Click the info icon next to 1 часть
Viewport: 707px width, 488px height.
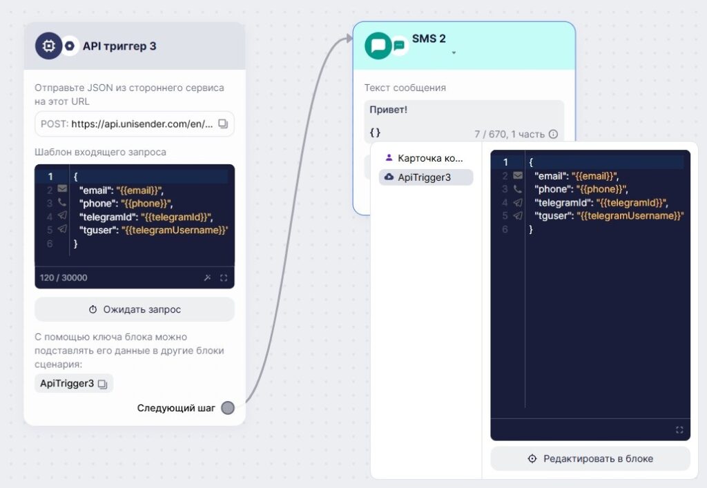point(553,134)
